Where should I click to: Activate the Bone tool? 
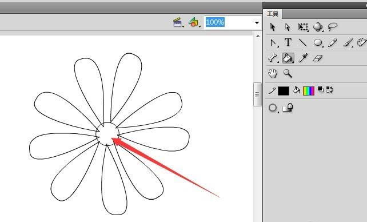tap(273, 58)
